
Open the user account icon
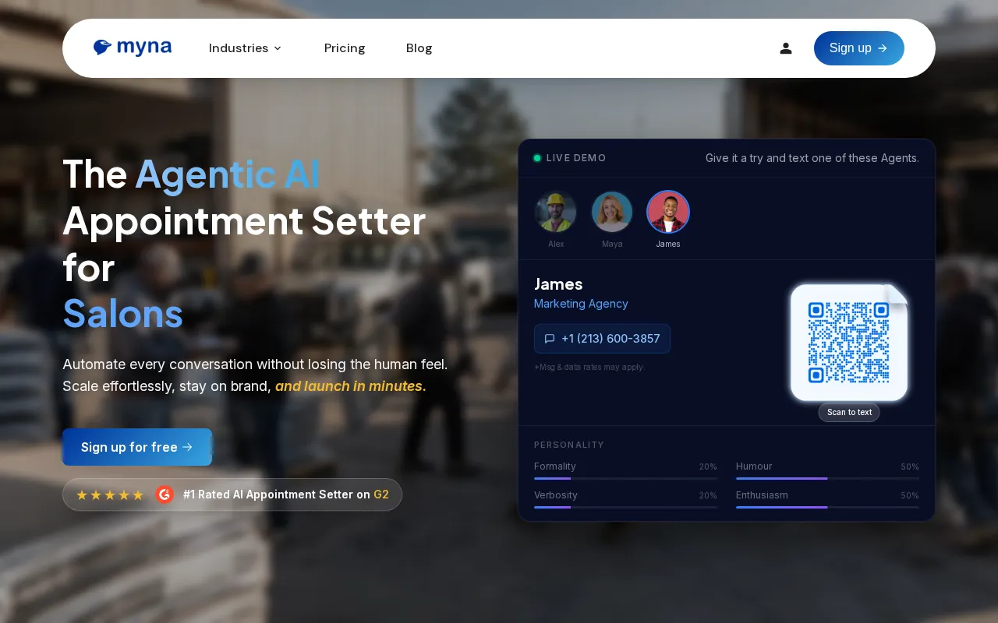[786, 48]
